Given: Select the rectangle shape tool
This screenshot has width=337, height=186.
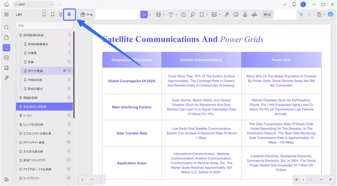Looking at the screenshot, I should tap(202, 14).
